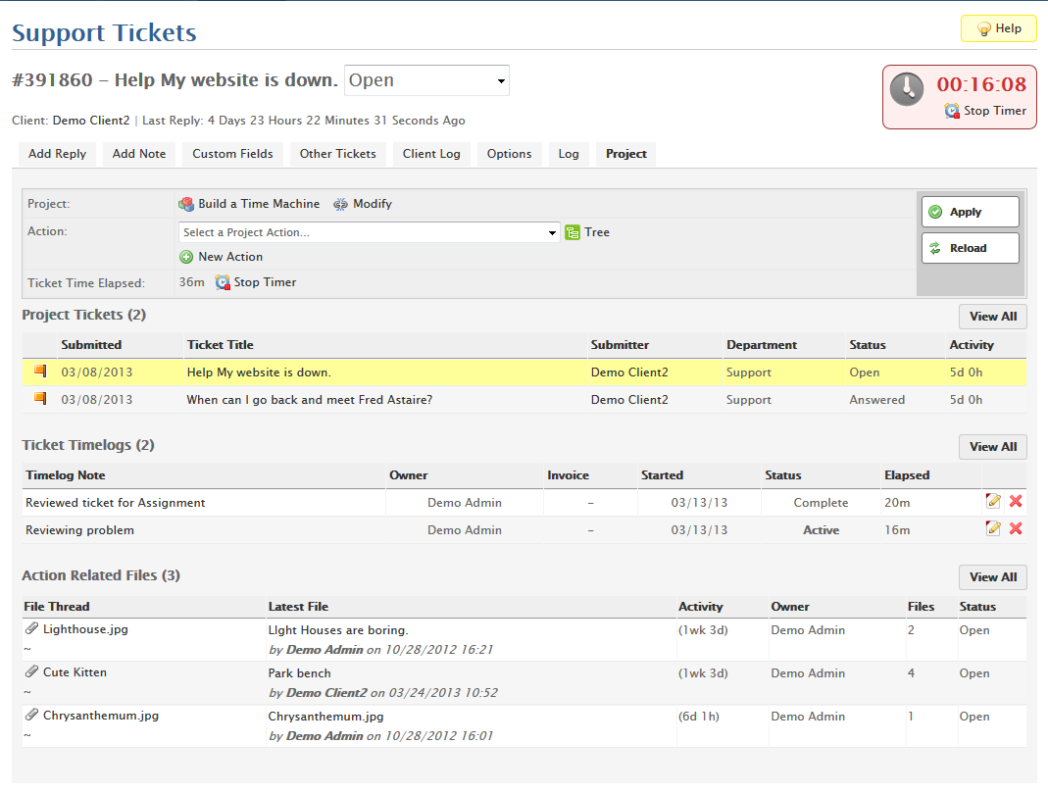
Task: Switch to the Client Log tab
Action: tap(431, 154)
